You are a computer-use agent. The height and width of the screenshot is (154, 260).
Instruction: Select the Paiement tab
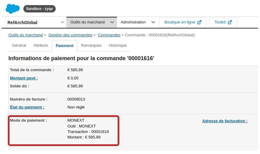[64, 45]
